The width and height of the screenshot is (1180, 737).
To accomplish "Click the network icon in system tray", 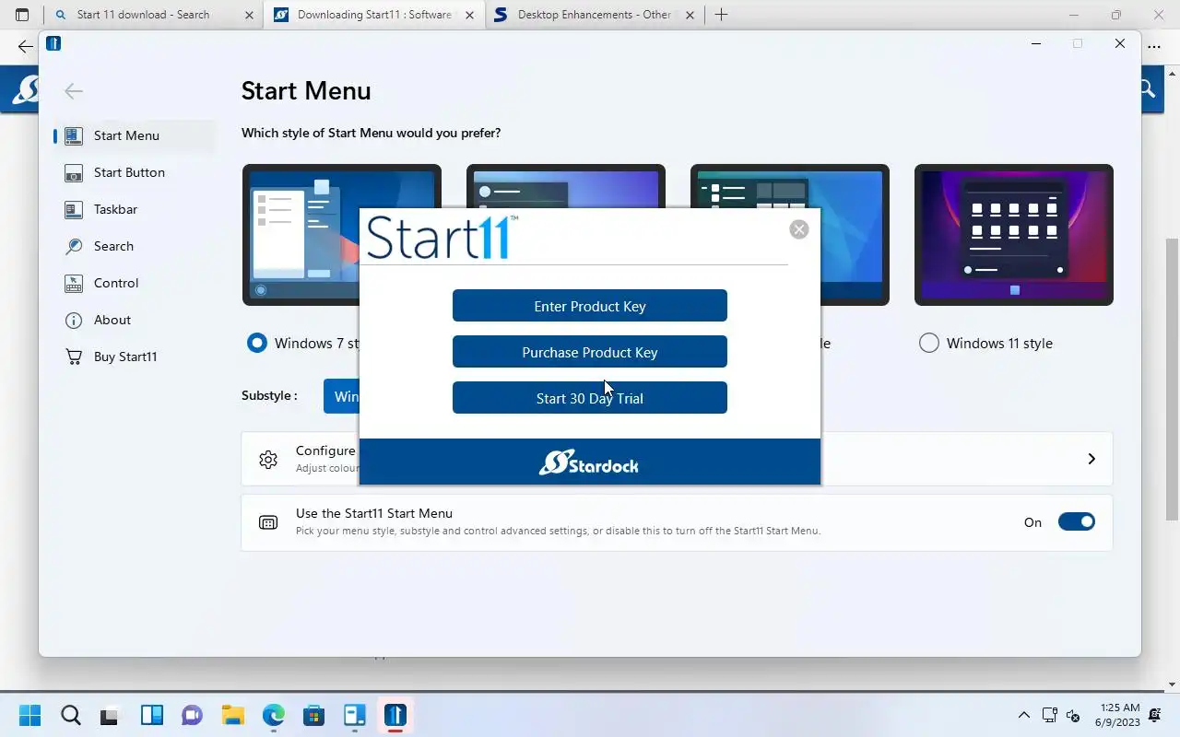I will pos(1049,715).
